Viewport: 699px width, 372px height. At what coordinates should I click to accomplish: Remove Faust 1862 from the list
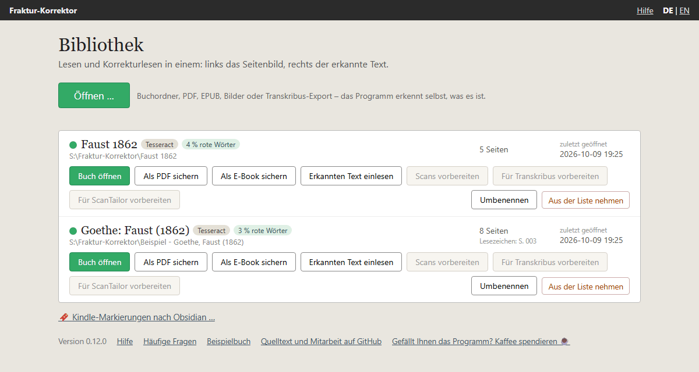pyautogui.click(x=585, y=201)
